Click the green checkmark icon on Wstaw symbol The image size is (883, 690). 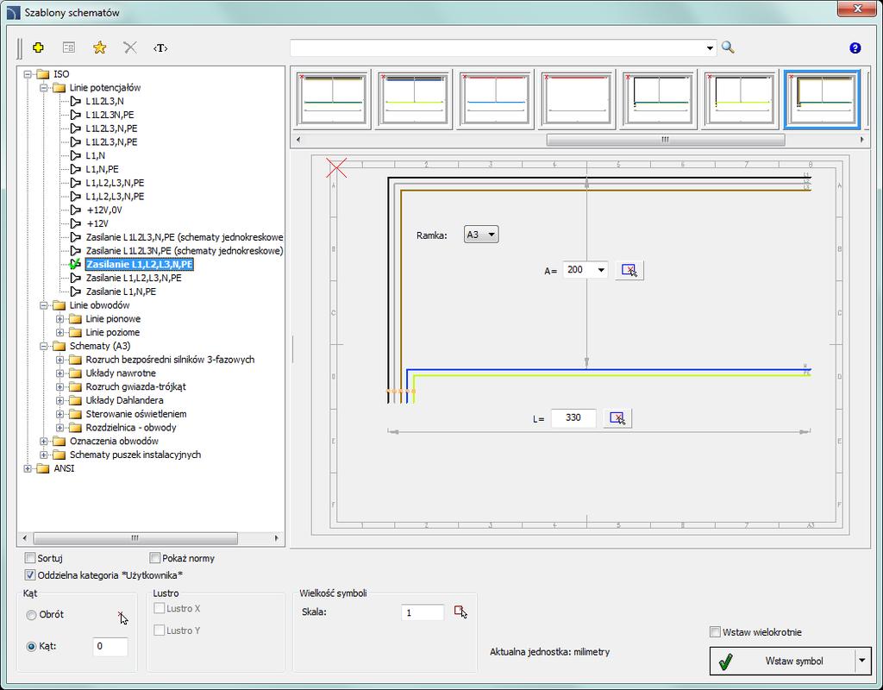pos(726,662)
